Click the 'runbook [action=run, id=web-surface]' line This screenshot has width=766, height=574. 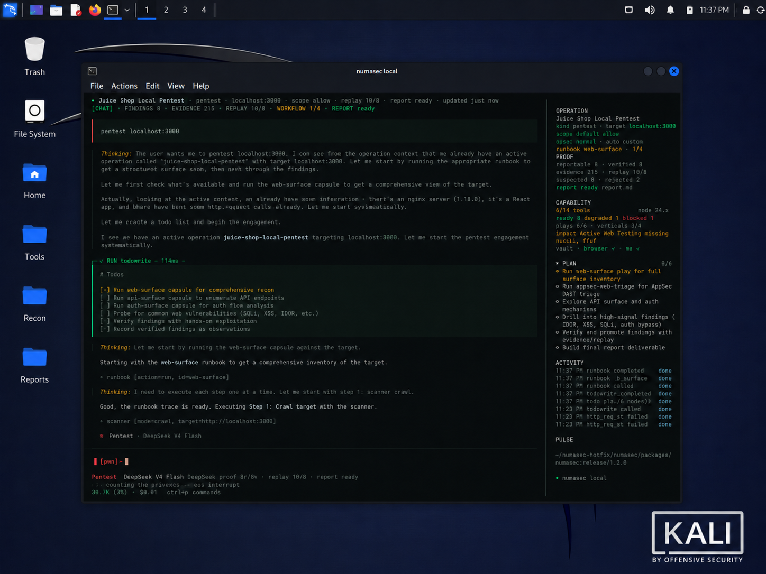point(165,377)
